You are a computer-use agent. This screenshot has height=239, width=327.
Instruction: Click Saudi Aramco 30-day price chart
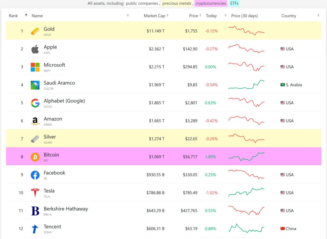[x=246, y=85]
